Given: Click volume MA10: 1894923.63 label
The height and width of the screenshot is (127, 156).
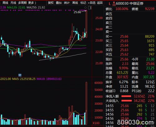Looking at the screenshot, I should [x=49, y=79].
